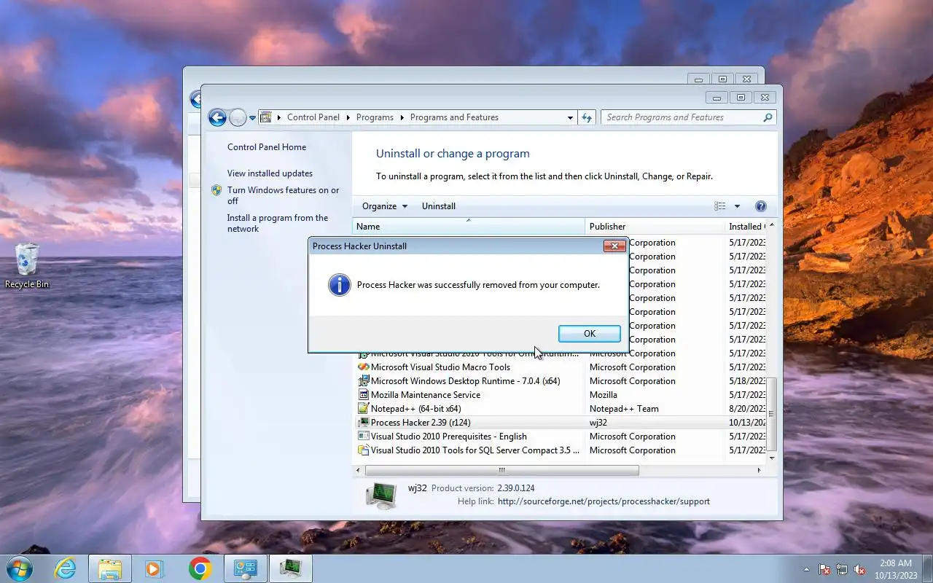Screen dimensions: 933x583
Task: Sort by the Name column header
Action: pyautogui.click(x=469, y=227)
